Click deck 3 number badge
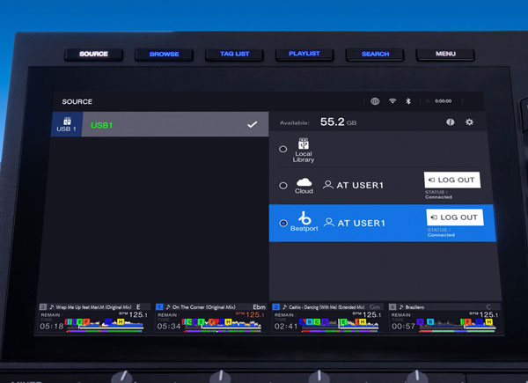Screen dimensions: 528x383 [x=43, y=307]
